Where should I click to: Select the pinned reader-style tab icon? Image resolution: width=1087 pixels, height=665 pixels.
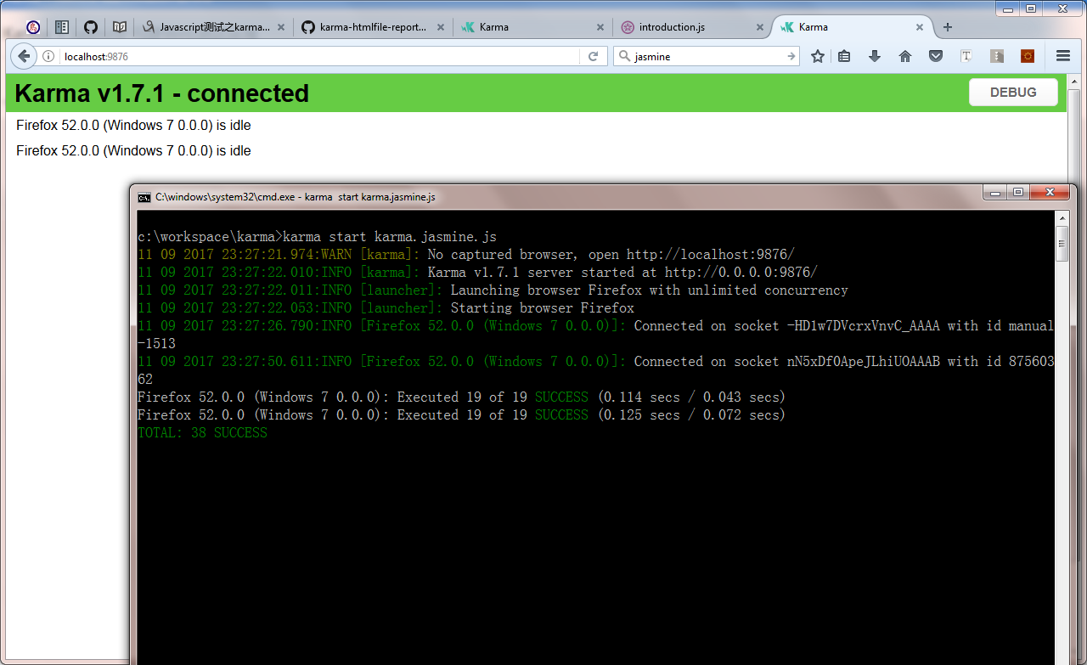pos(61,27)
